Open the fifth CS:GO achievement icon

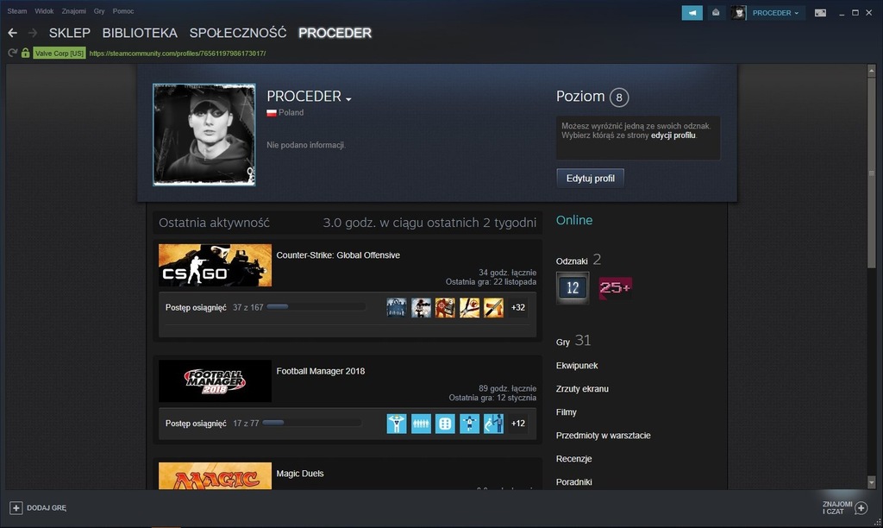pos(493,308)
